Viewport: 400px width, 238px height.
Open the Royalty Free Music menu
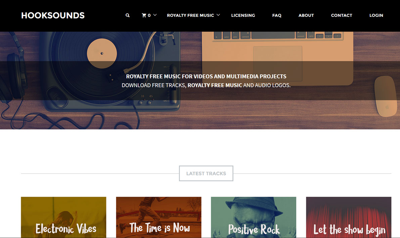coord(190,15)
